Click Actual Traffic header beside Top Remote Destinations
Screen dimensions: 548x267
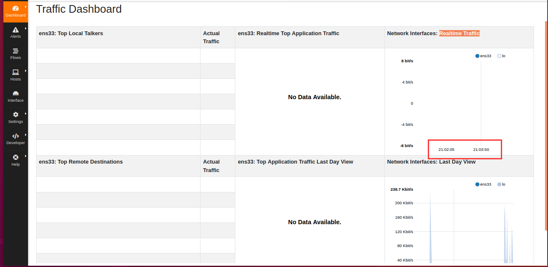pos(211,166)
